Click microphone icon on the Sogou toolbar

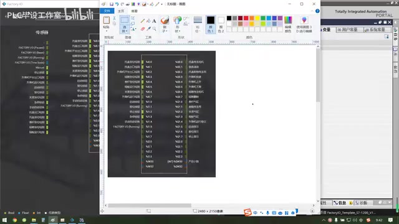(267, 213)
